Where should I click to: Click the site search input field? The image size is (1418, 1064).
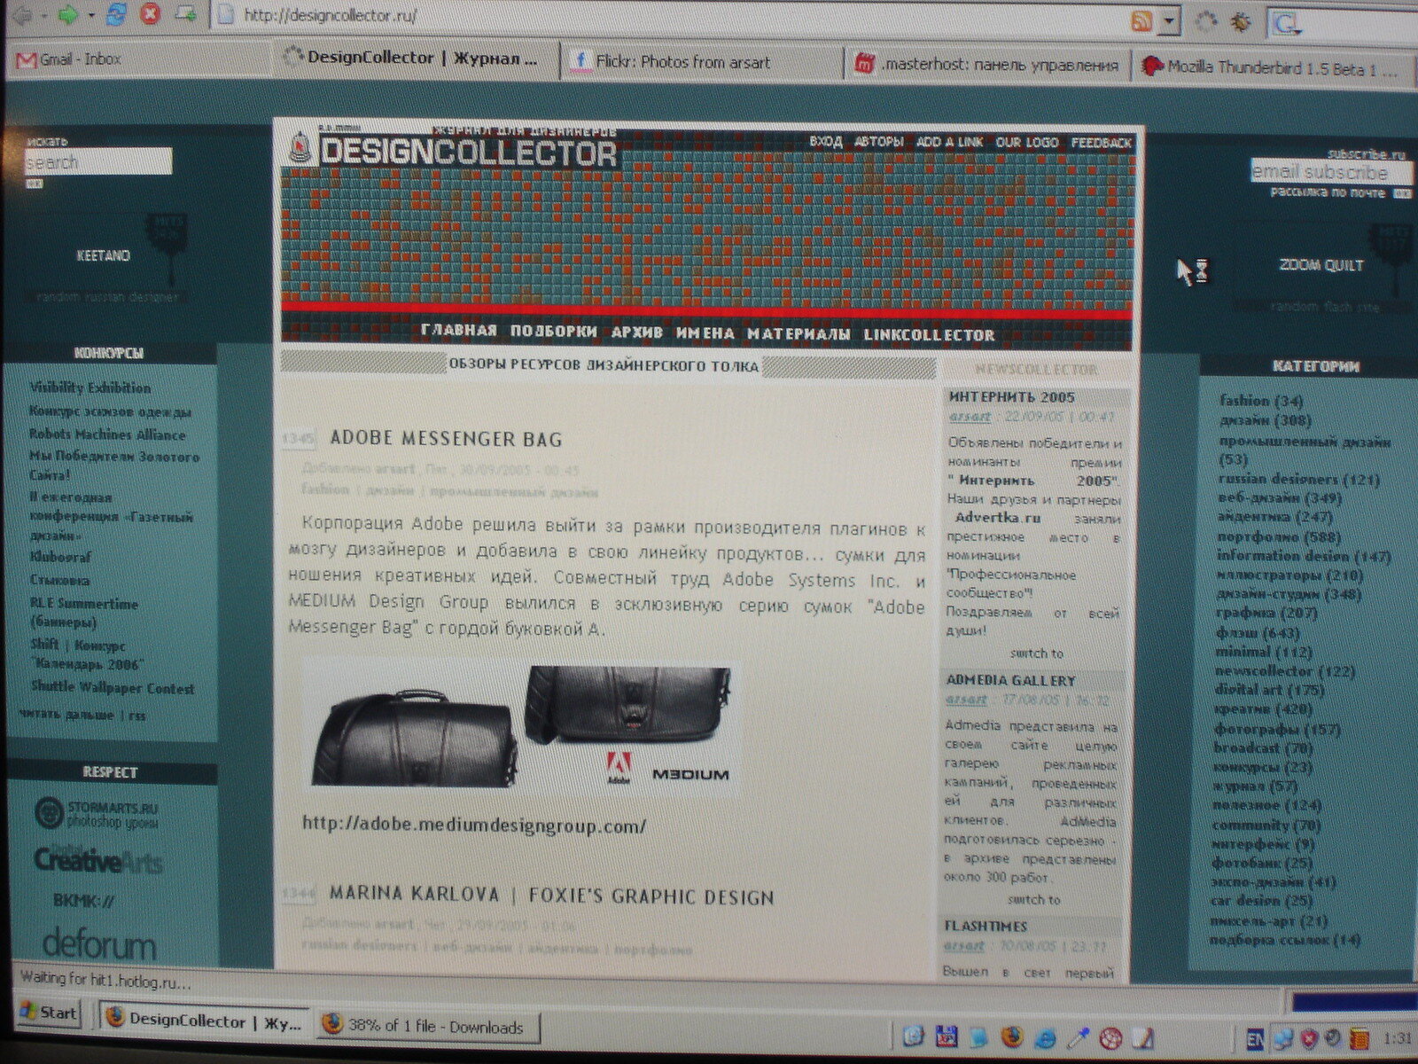(97, 162)
